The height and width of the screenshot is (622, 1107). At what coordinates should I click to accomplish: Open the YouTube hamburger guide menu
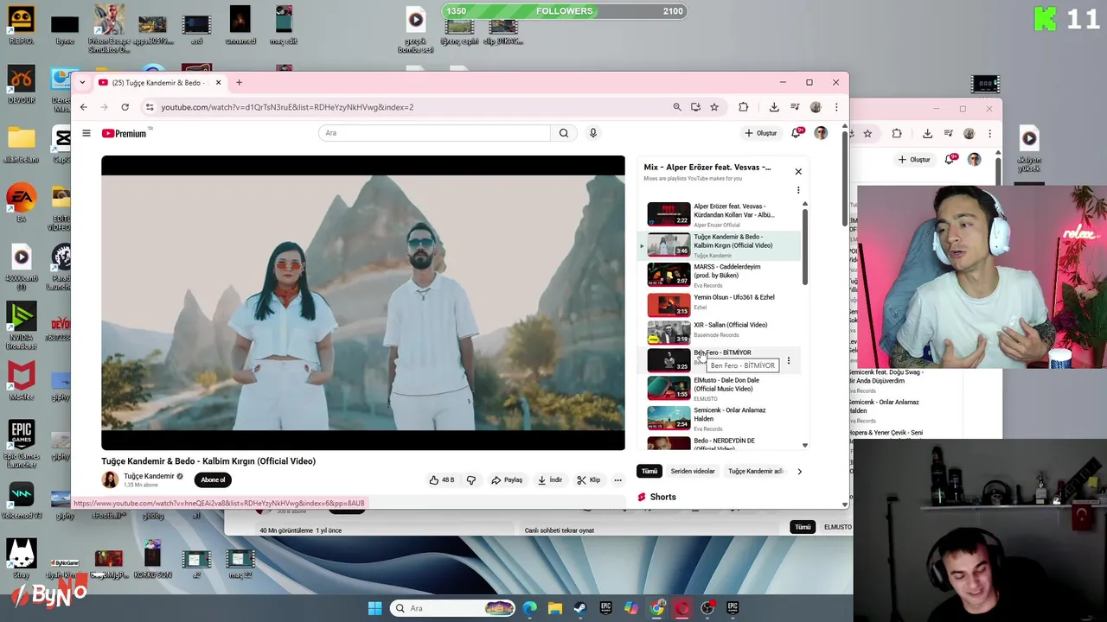[x=86, y=133]
